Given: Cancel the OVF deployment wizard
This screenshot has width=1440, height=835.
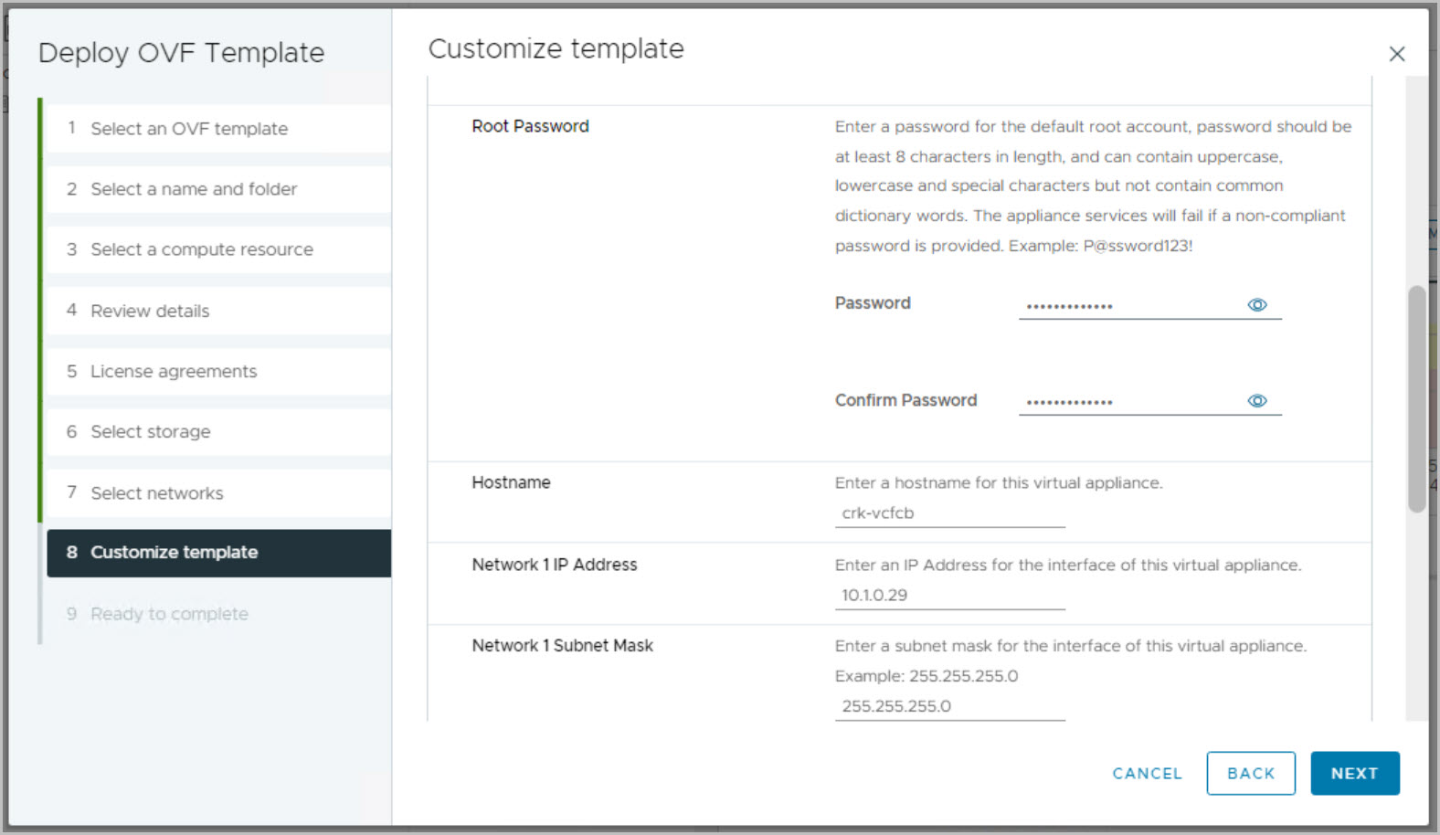Looking at the screenshot, I should tap(1147, 773).
